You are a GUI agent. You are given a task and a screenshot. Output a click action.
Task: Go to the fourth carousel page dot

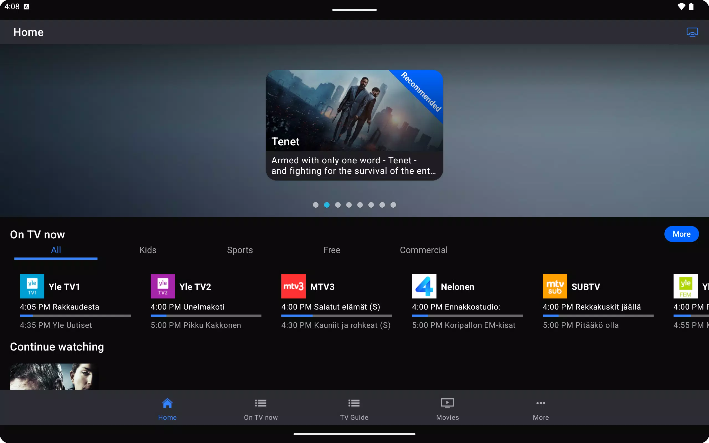pyautogui.click(x=349, y=205)
